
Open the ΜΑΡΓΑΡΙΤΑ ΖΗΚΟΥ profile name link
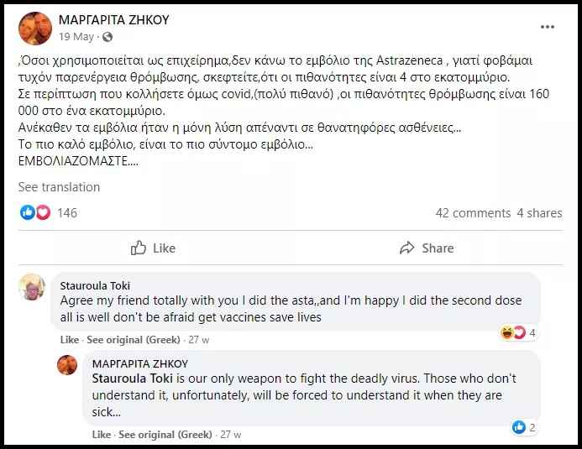[113, 19]
